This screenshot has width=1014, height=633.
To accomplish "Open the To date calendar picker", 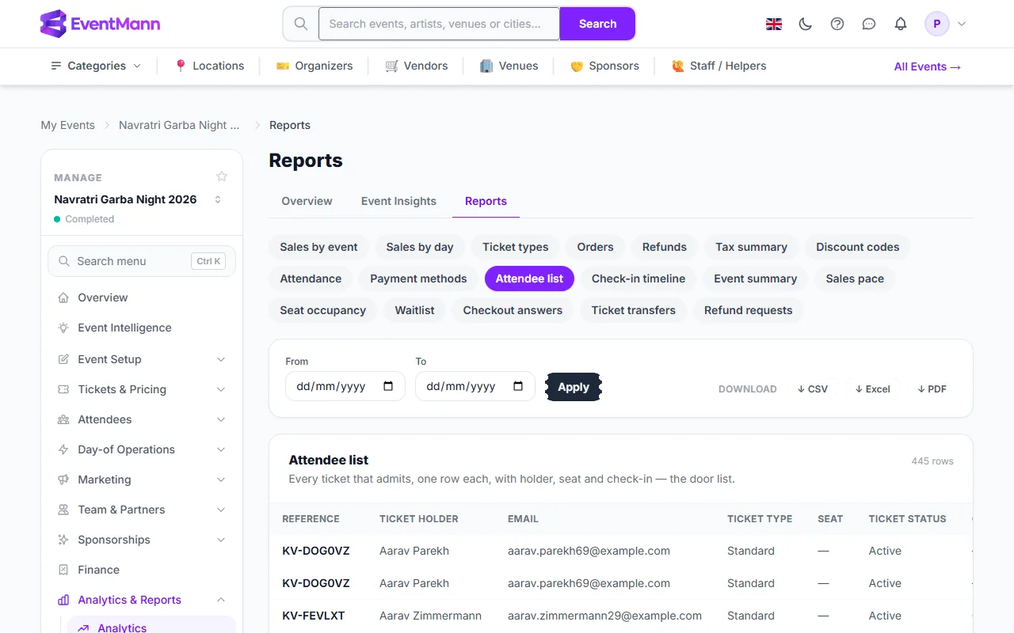I will (518, 386).
